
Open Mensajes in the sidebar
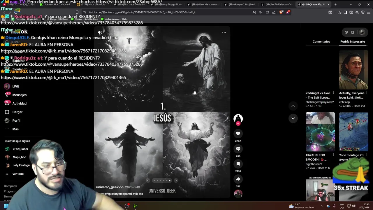pyautogui.click(x=16, y=95)
